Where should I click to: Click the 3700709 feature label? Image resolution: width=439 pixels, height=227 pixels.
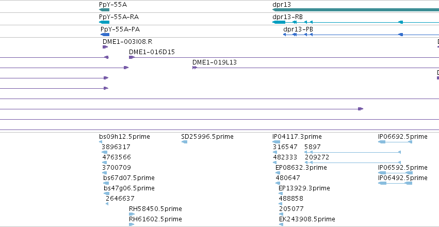click(117, 168)
